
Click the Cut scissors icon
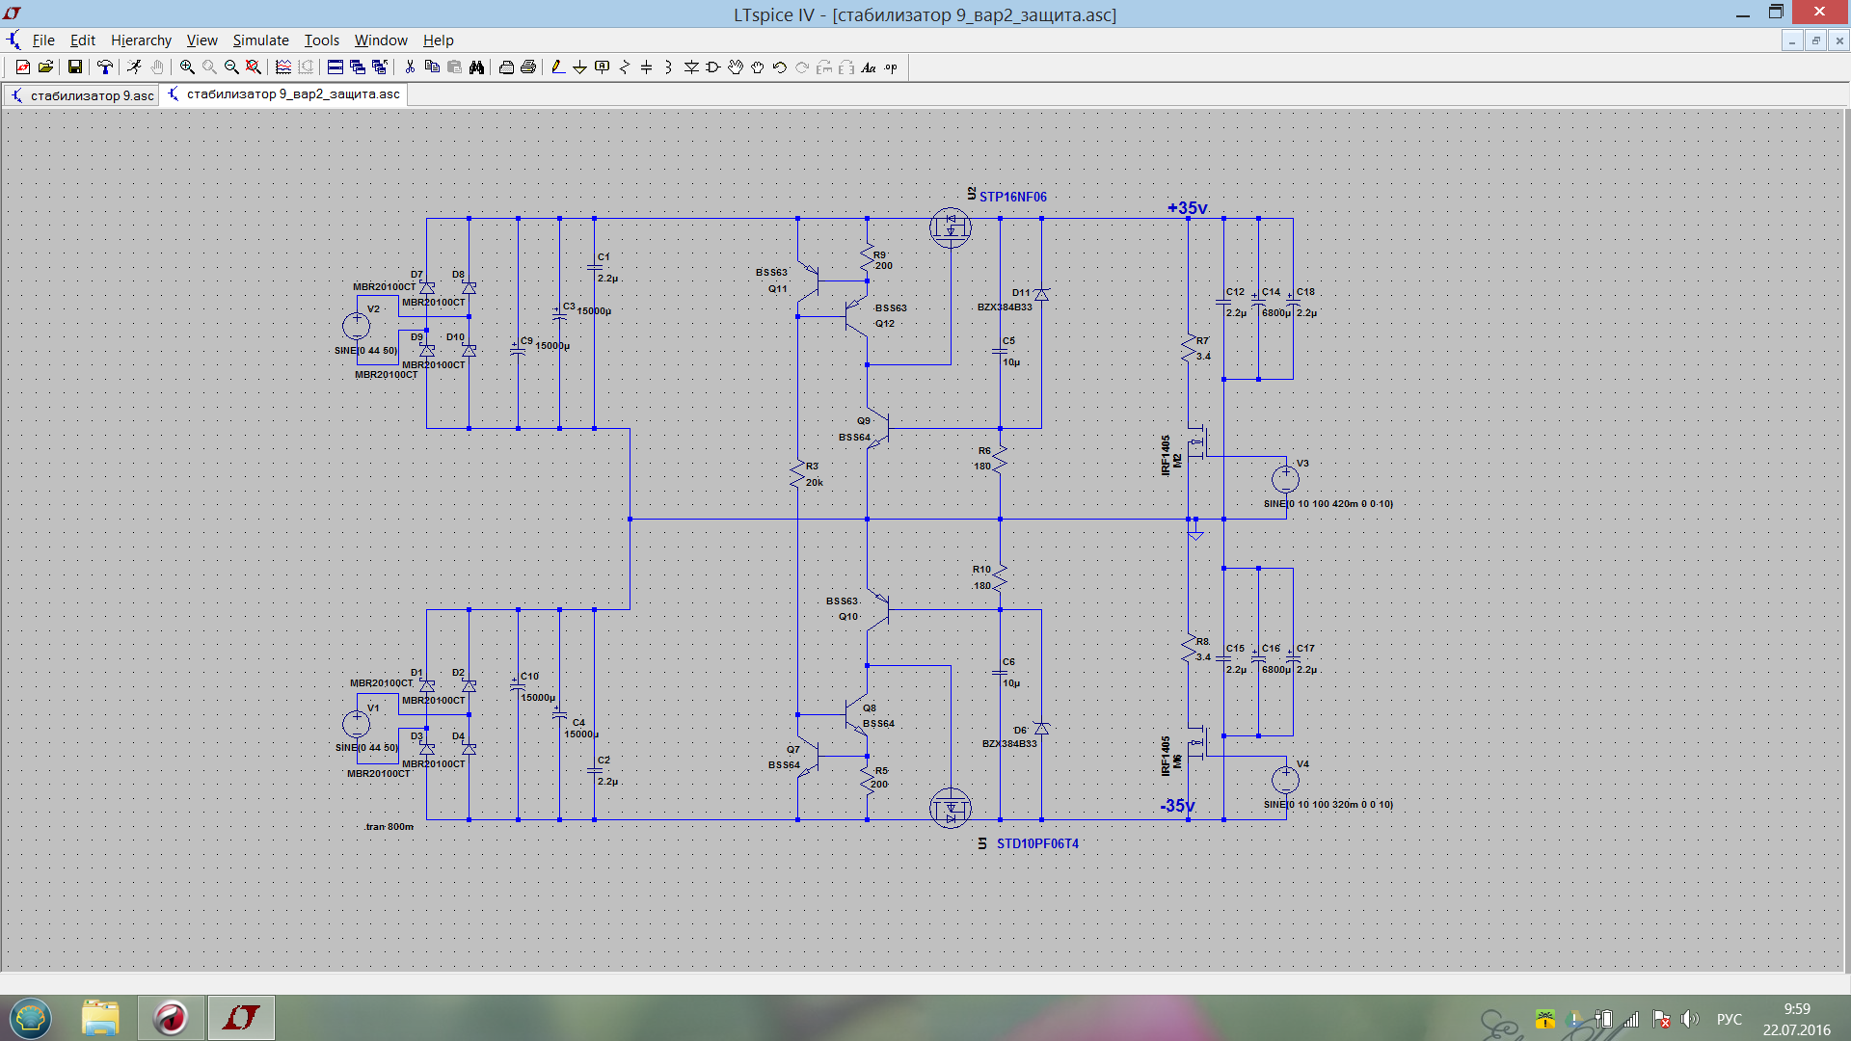click(410, 67)
